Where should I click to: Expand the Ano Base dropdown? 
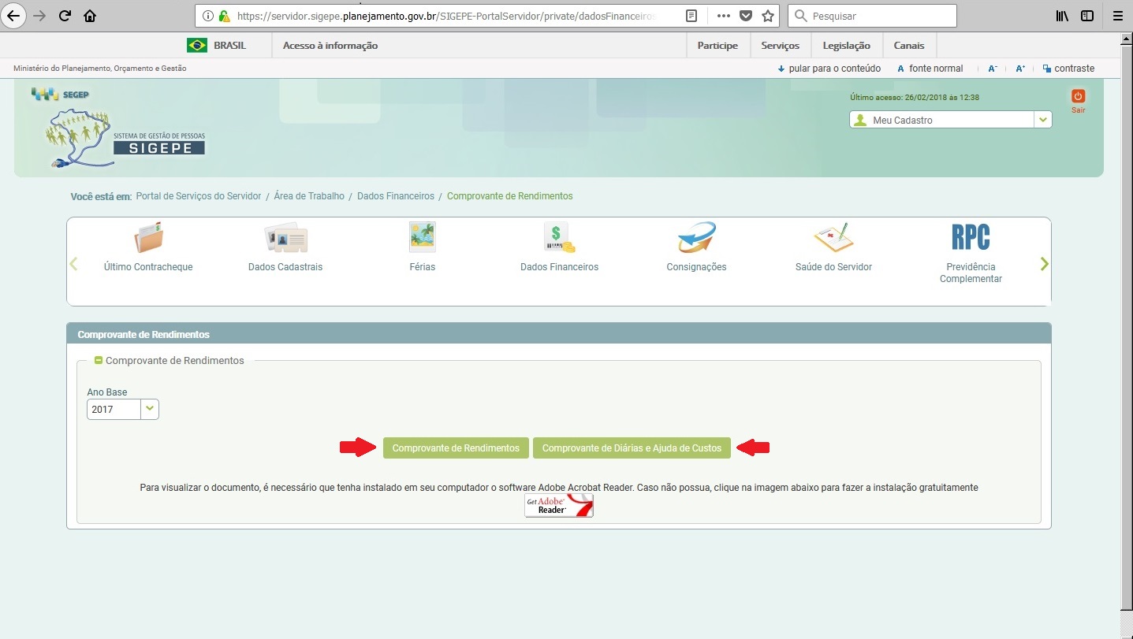(x=150, y=409)
